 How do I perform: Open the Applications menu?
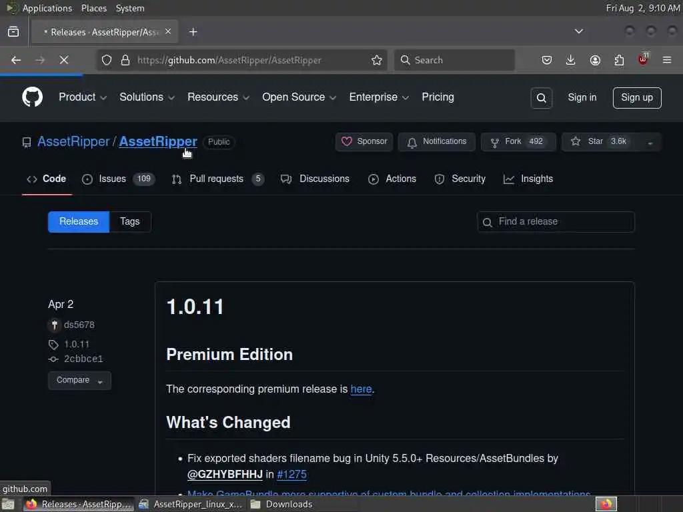[x=47, y=8]
